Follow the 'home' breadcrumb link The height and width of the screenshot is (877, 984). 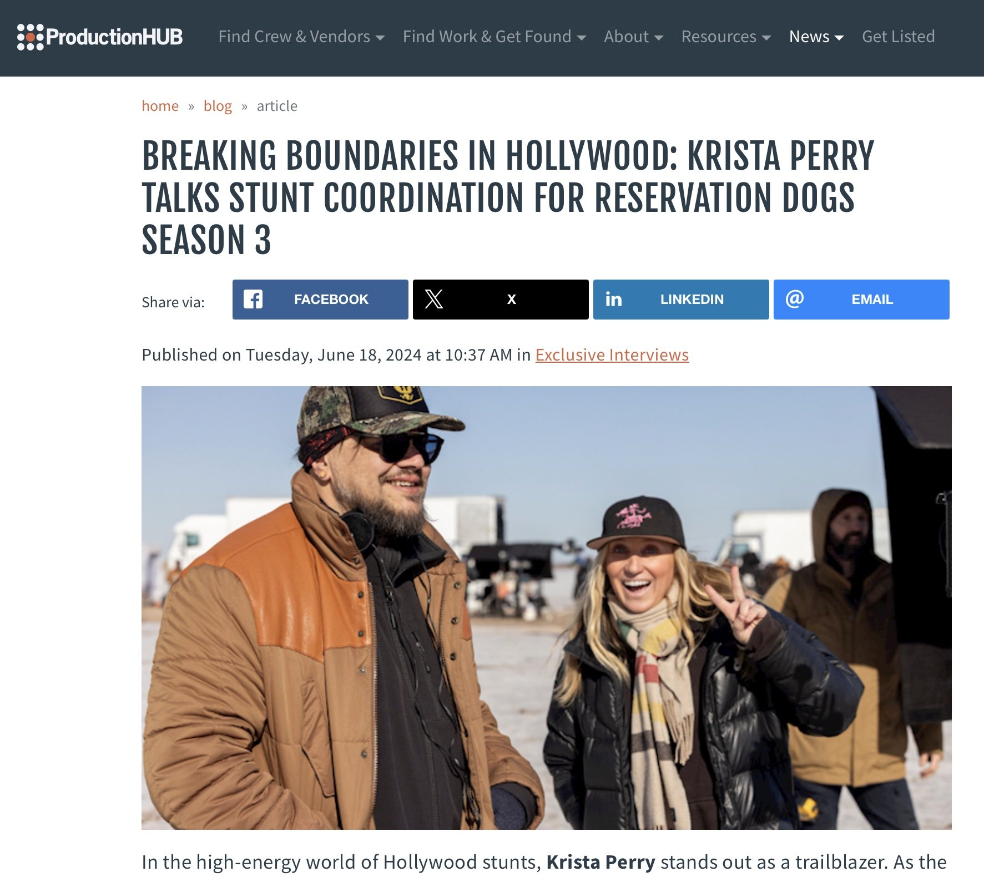click(160, 105)
